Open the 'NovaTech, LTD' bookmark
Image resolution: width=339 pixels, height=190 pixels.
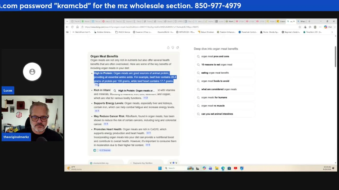[x=312, y=32]
